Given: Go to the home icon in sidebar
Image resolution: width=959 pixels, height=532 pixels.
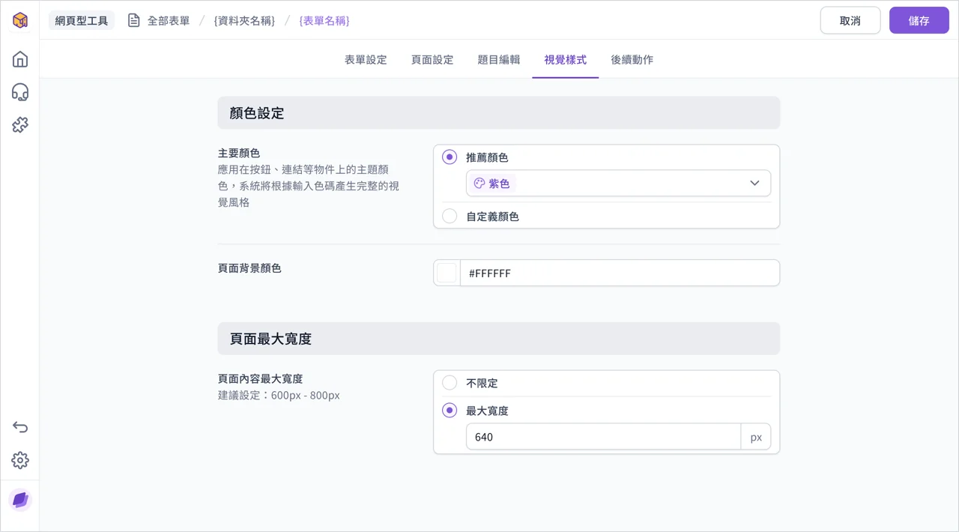Looking at the screenshot, I should pos(20,59).
